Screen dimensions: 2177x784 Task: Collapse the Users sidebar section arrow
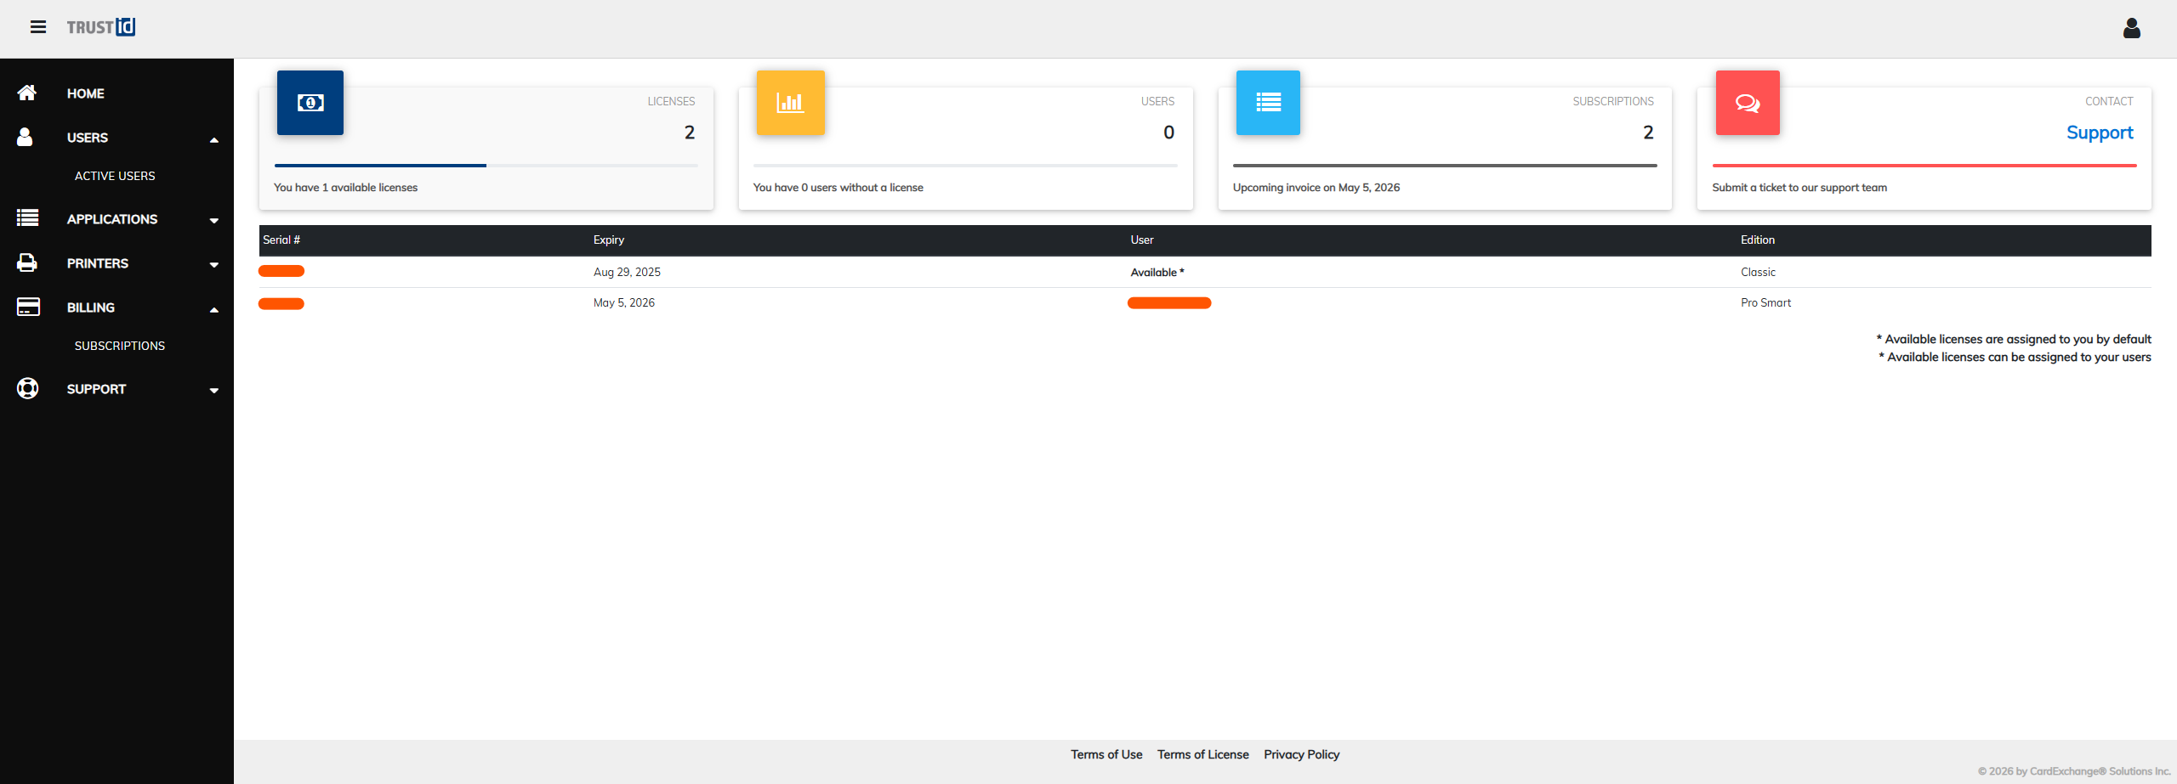(x=214, y=139)
